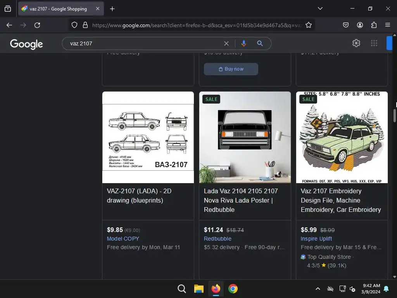The height and width of the screenshot is (298, 397).
Task: Click the 4.3/5 star rating text
Action: coord(326,265)
